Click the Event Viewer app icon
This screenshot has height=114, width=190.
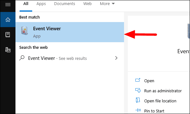point(25,31)
